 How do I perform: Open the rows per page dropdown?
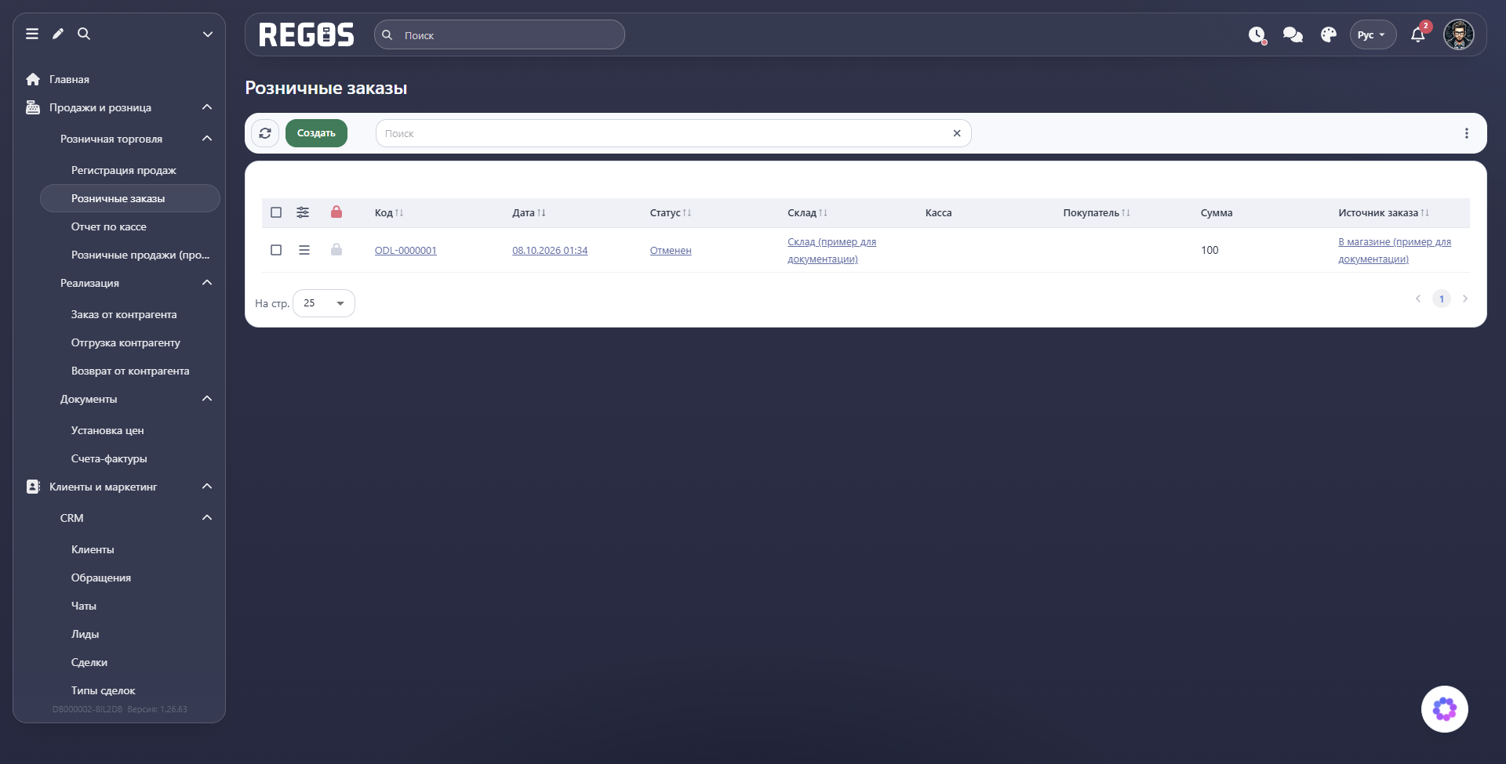pyautogui.click(x=324, y=303)
